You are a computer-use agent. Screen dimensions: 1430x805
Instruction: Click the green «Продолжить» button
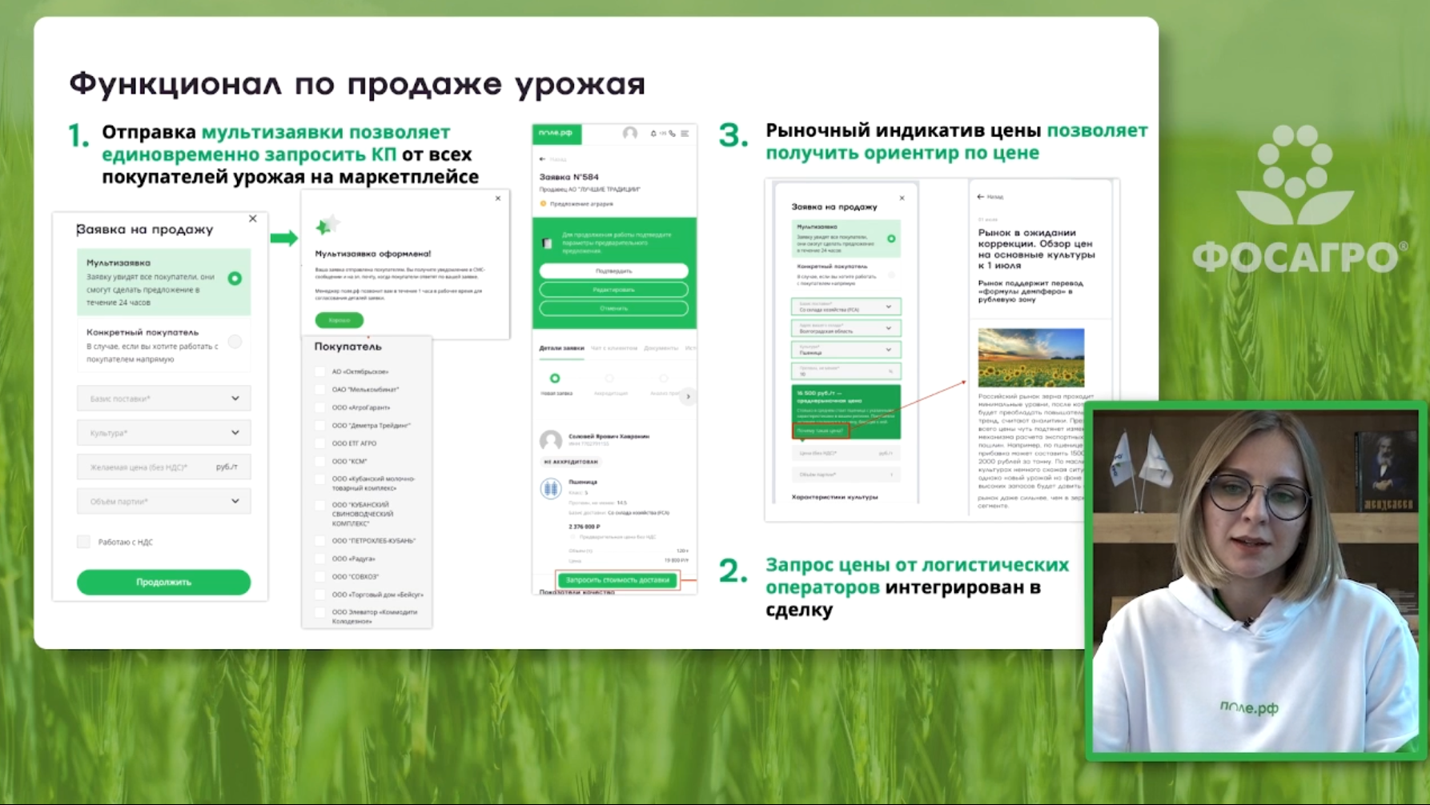click(x=163, y=582)
